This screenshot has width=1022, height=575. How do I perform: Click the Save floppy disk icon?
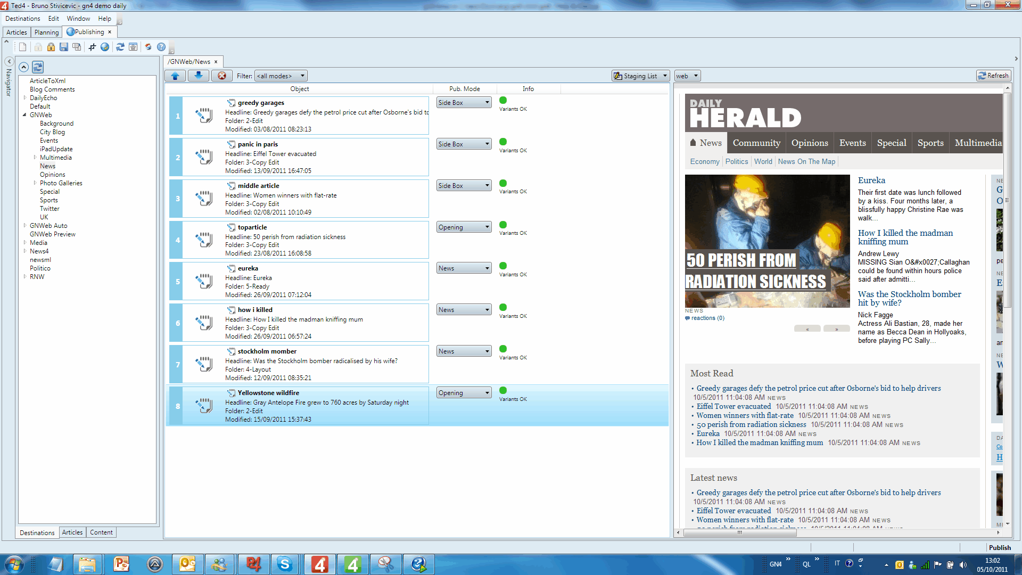click(x=64, y=47)
